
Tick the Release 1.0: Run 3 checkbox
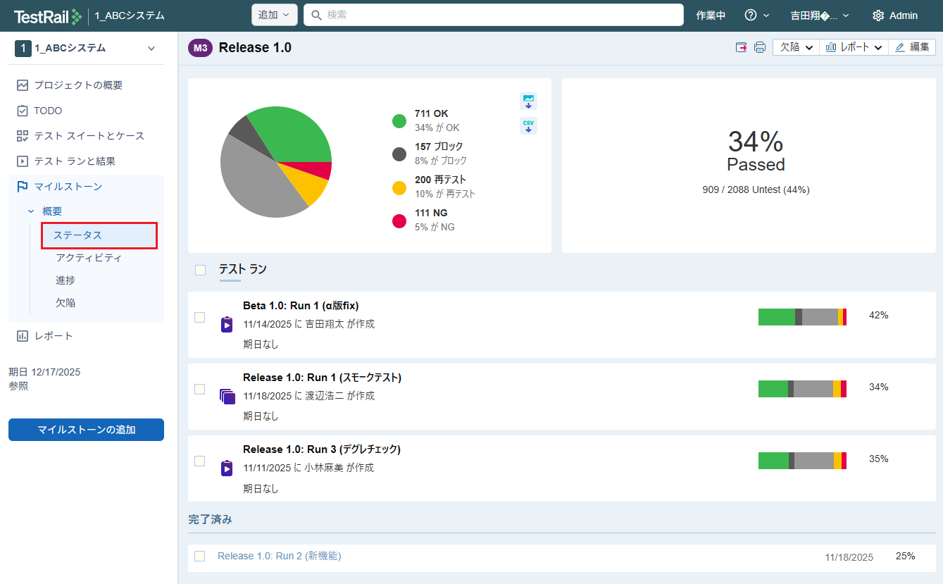coord(200,461)
